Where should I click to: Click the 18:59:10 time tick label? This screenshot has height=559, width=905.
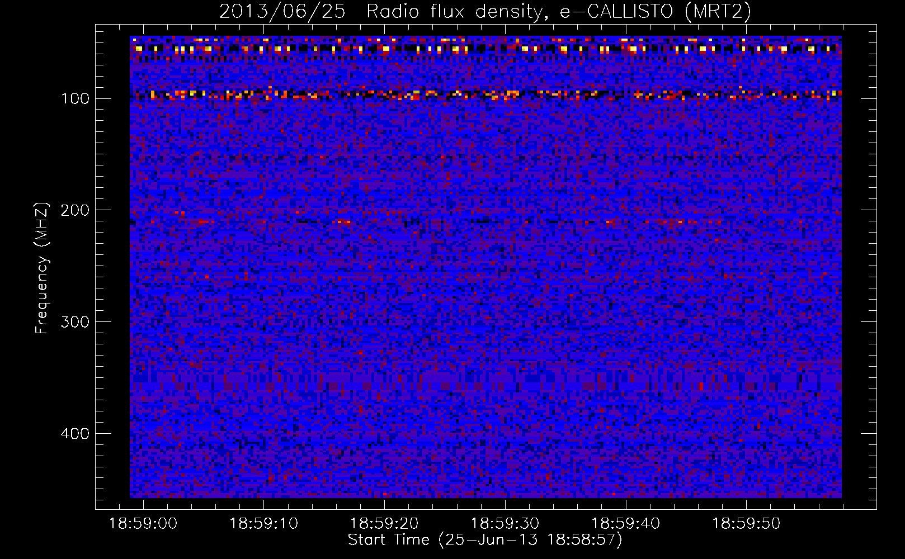pyautogui.click(x=264, y=524)
